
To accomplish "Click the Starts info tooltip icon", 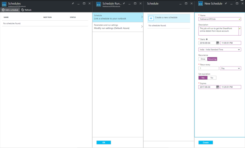I will pyautogui.click(x=207, y=39).
